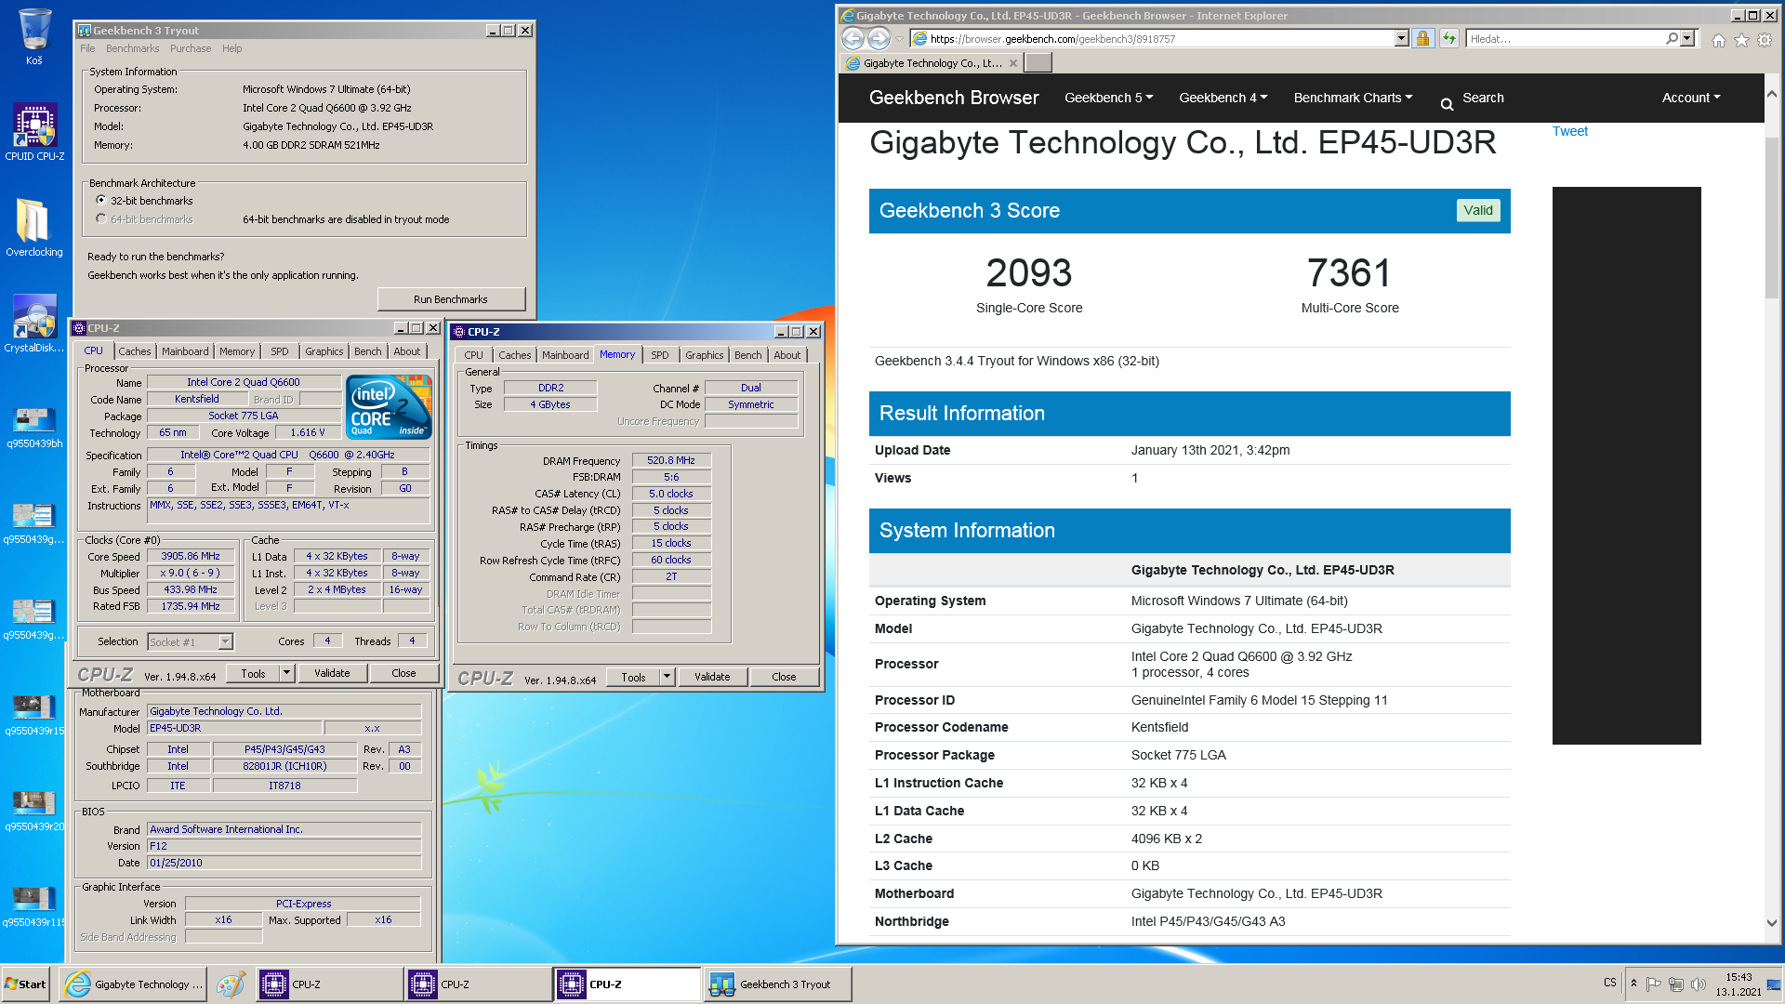This screenshot has height=1004, width=1785.
Task: Expand the Geekbench 4 dropdown menu
Action: click(1223, 98)
